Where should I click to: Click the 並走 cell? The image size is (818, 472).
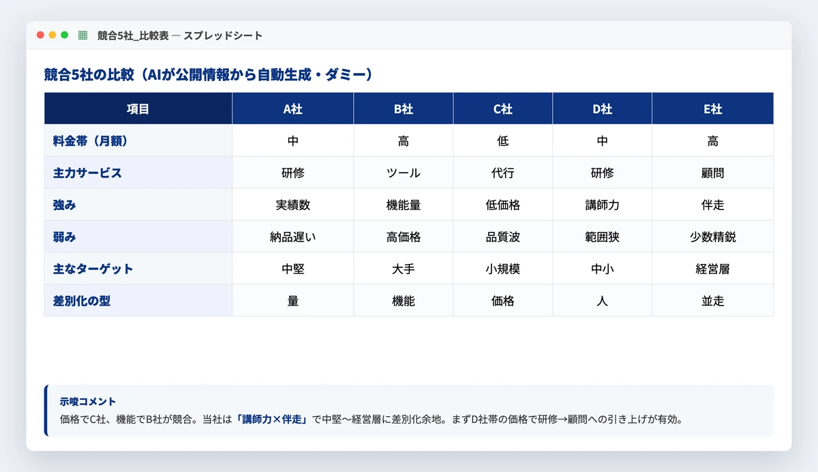(x=713, y=301)
